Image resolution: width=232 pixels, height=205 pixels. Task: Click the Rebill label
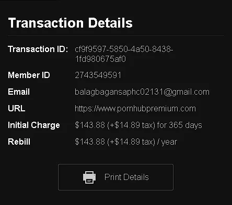tap(19, 142)
